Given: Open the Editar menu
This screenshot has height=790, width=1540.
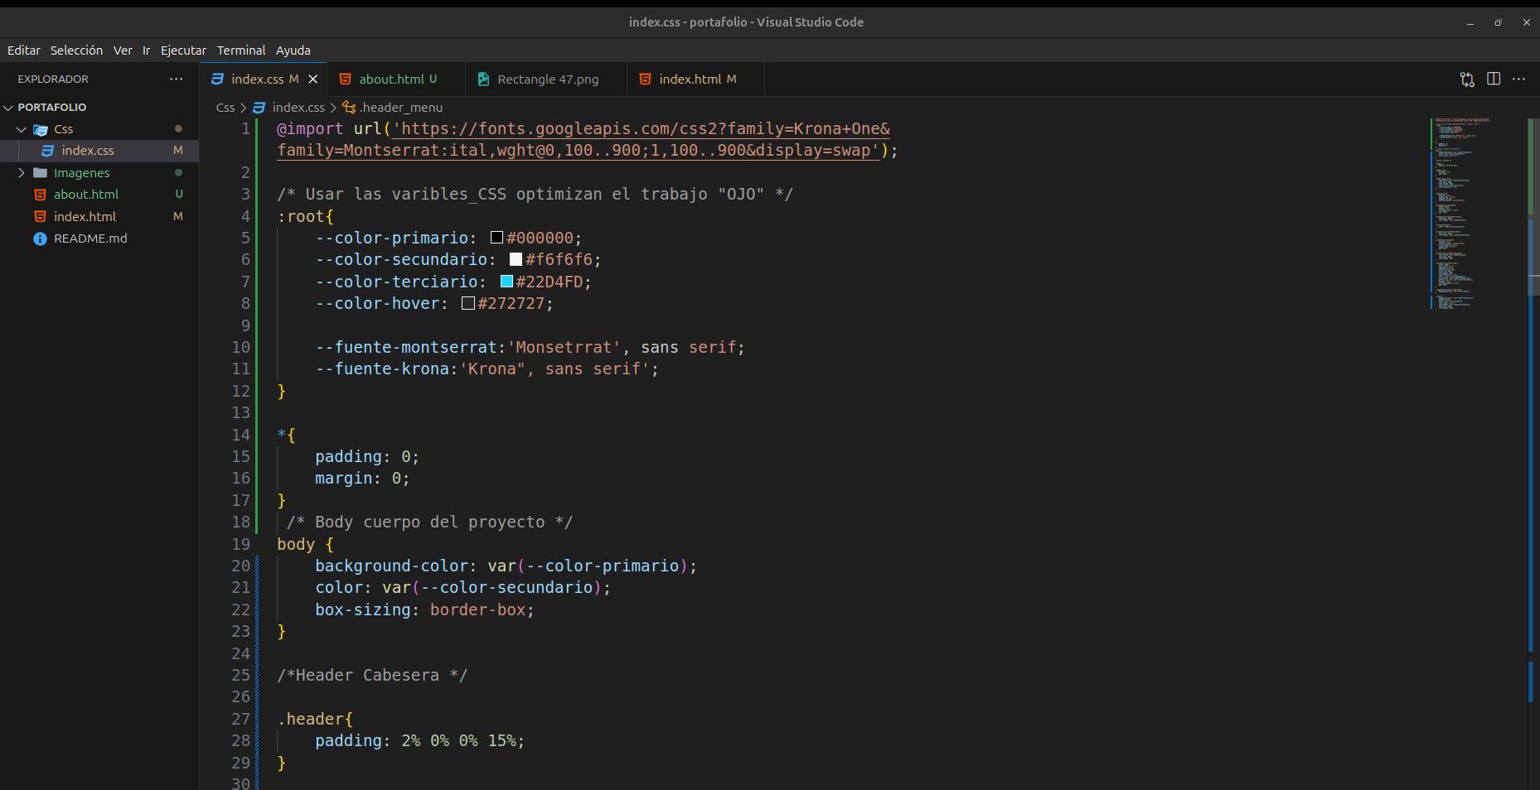Looking at the screenshot, I should [x=24, y=50].
